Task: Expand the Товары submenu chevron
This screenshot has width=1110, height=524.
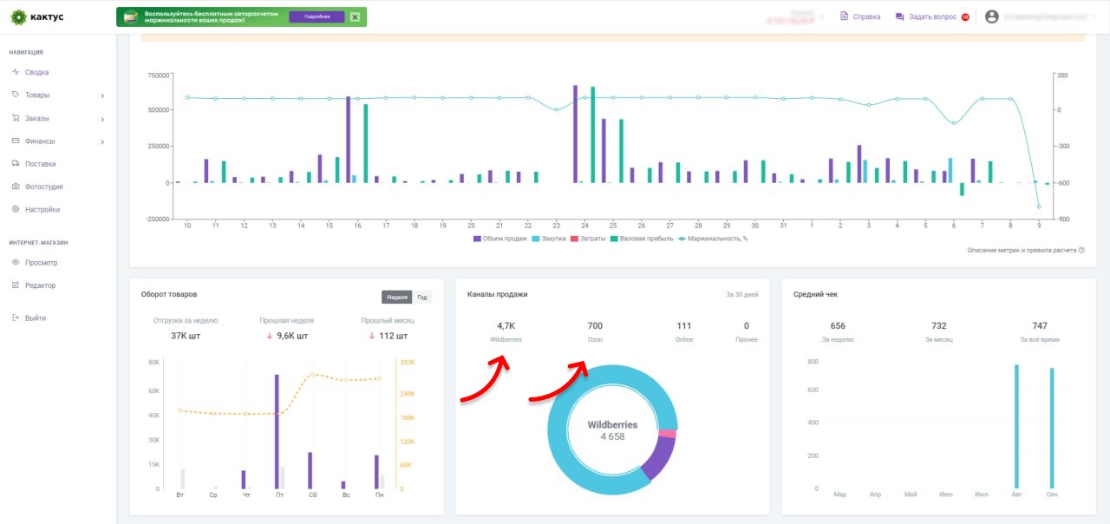Action: pos(102,96)
